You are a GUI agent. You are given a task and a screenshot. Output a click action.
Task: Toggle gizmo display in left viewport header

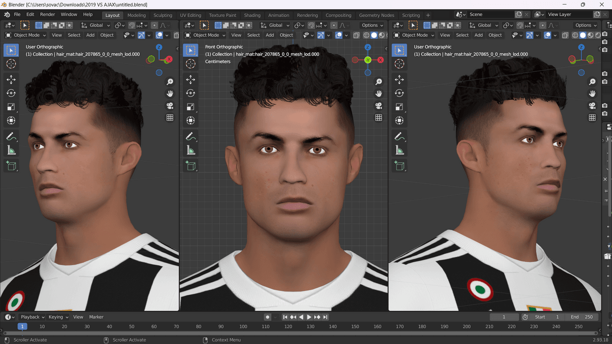click(141, 35)
